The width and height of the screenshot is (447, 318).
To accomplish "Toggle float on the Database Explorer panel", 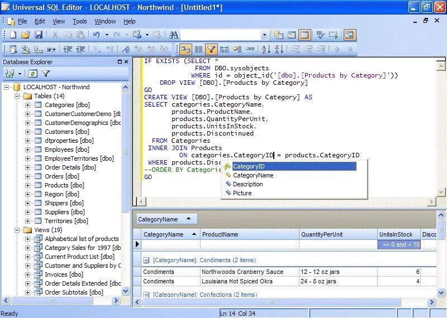I will point(120,62).
